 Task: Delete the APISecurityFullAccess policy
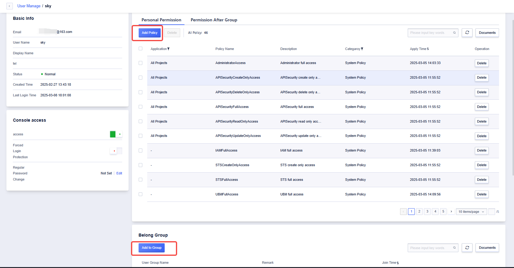[482, 107]
